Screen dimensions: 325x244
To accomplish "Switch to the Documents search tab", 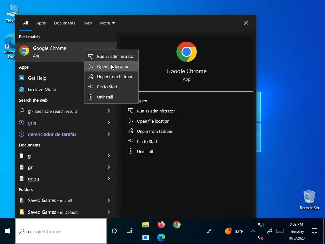I will coord(64,23).
